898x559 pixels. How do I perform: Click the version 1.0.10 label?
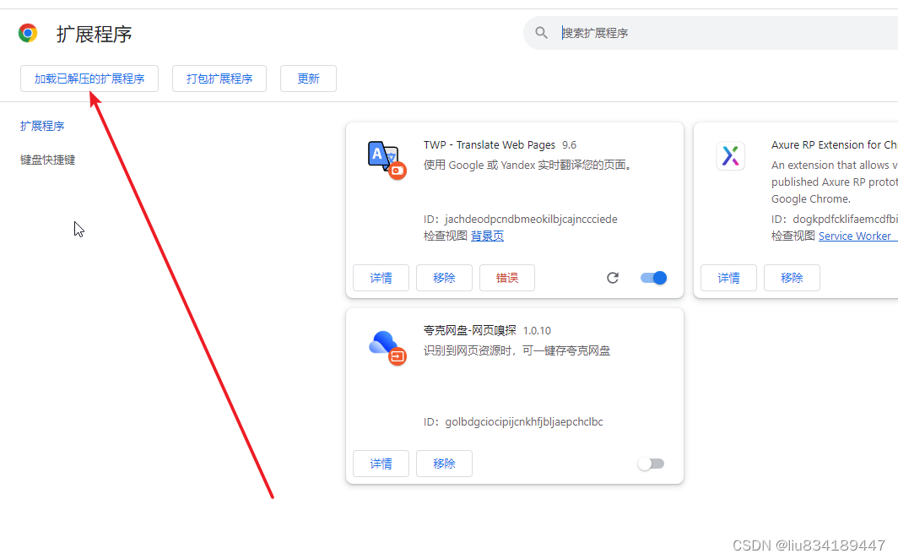[x=537, y=330]
